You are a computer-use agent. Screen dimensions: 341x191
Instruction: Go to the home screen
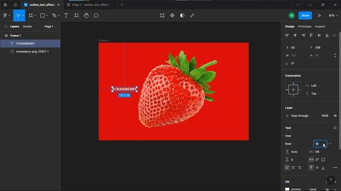pos(5,5)
